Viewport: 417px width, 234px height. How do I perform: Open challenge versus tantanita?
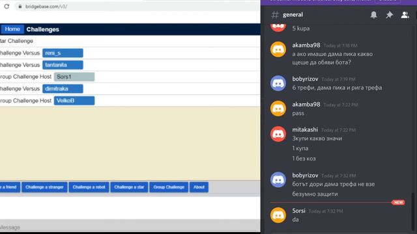[x=63, y=65]
